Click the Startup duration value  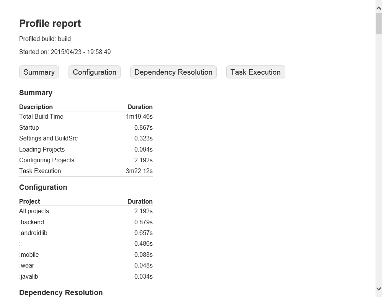(x=143, y=127)
